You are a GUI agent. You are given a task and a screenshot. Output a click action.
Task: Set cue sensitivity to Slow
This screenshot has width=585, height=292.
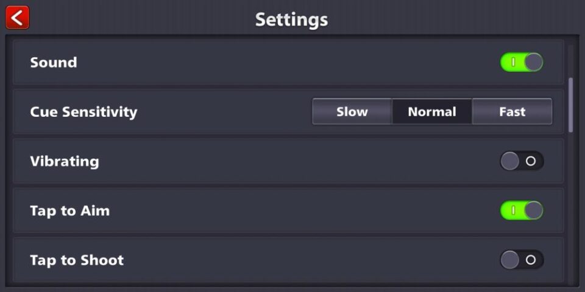pos(352,112)
